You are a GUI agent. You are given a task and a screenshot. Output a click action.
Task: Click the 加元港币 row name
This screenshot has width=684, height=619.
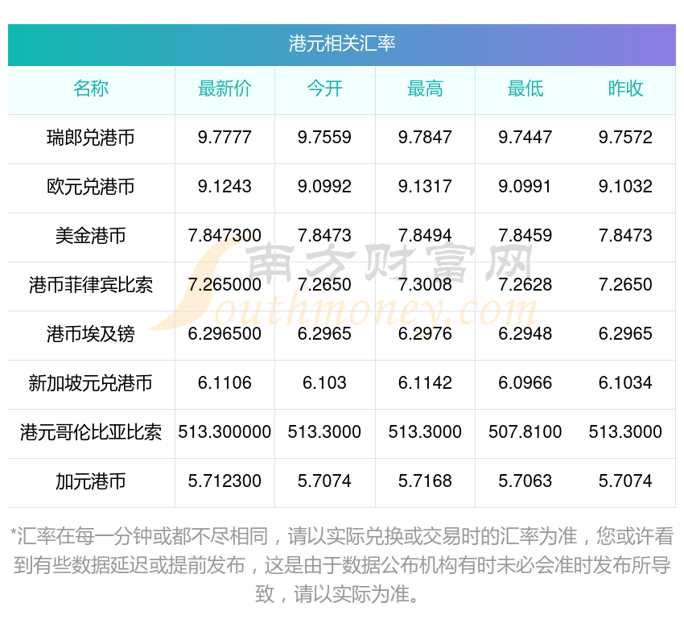coord(91,481)
